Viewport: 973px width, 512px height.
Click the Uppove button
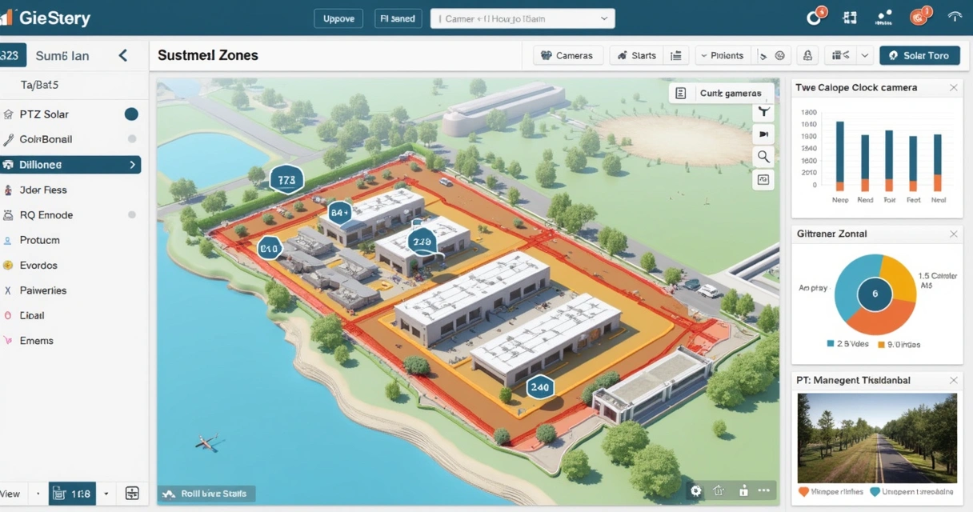tap(338, 18)
